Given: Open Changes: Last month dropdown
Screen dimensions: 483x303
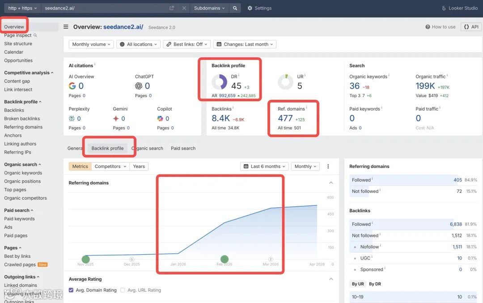Looking at the screenshot, I should coord(245,44).
